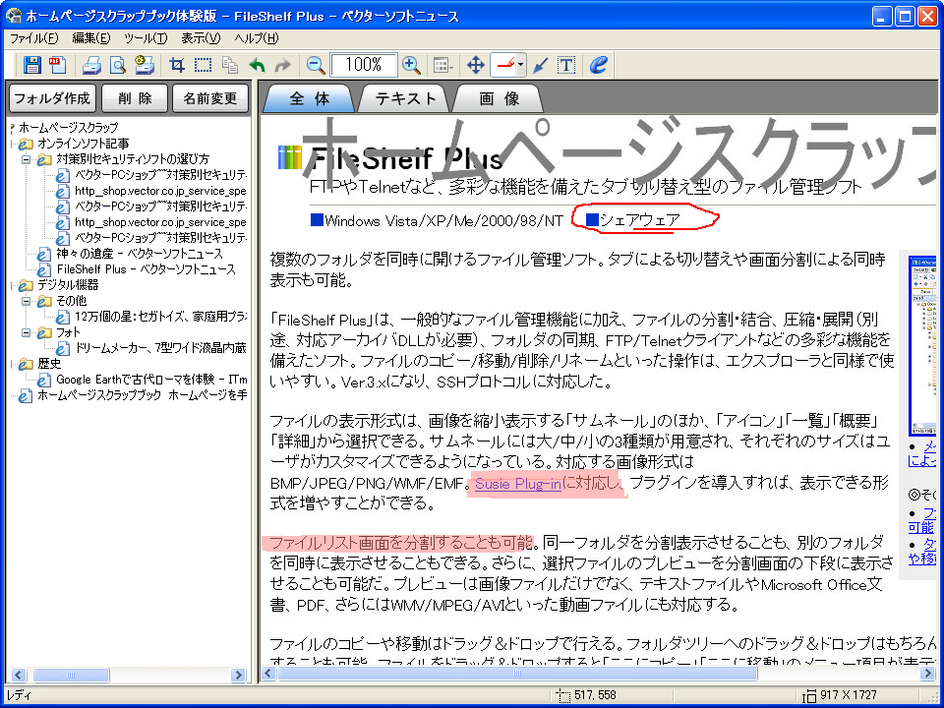This screenshot has width=944, height=708.
Task: Select the Text insertion tool
Action: coord(566,65)
